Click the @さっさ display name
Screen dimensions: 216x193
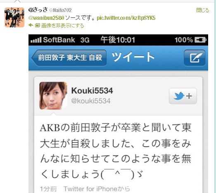[38, 10]
